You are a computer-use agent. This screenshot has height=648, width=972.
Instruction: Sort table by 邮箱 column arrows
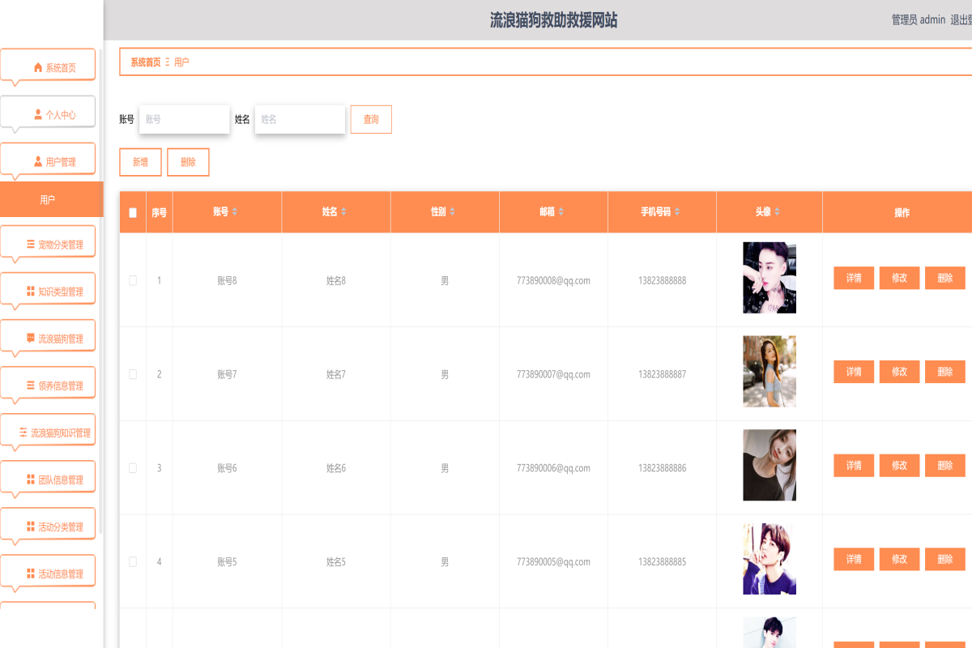[561, 212]
